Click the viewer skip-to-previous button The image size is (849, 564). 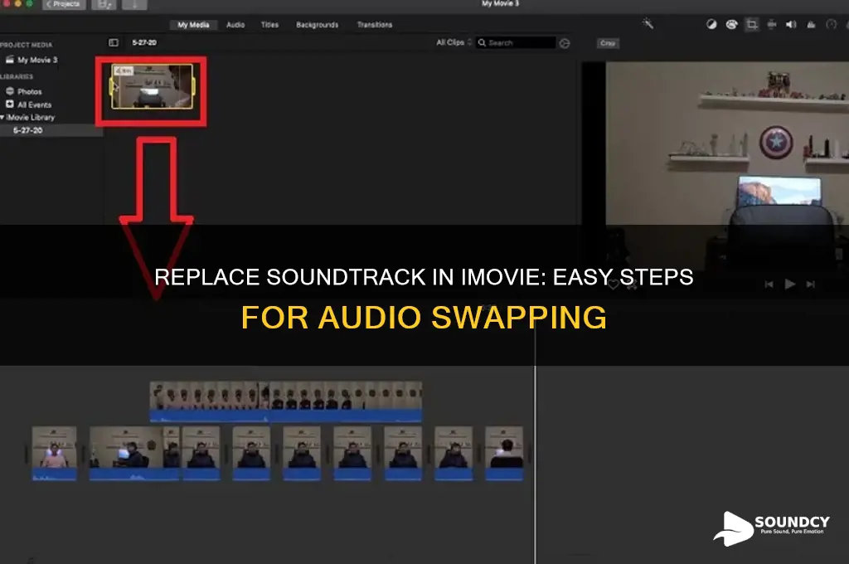pos(769,284)
